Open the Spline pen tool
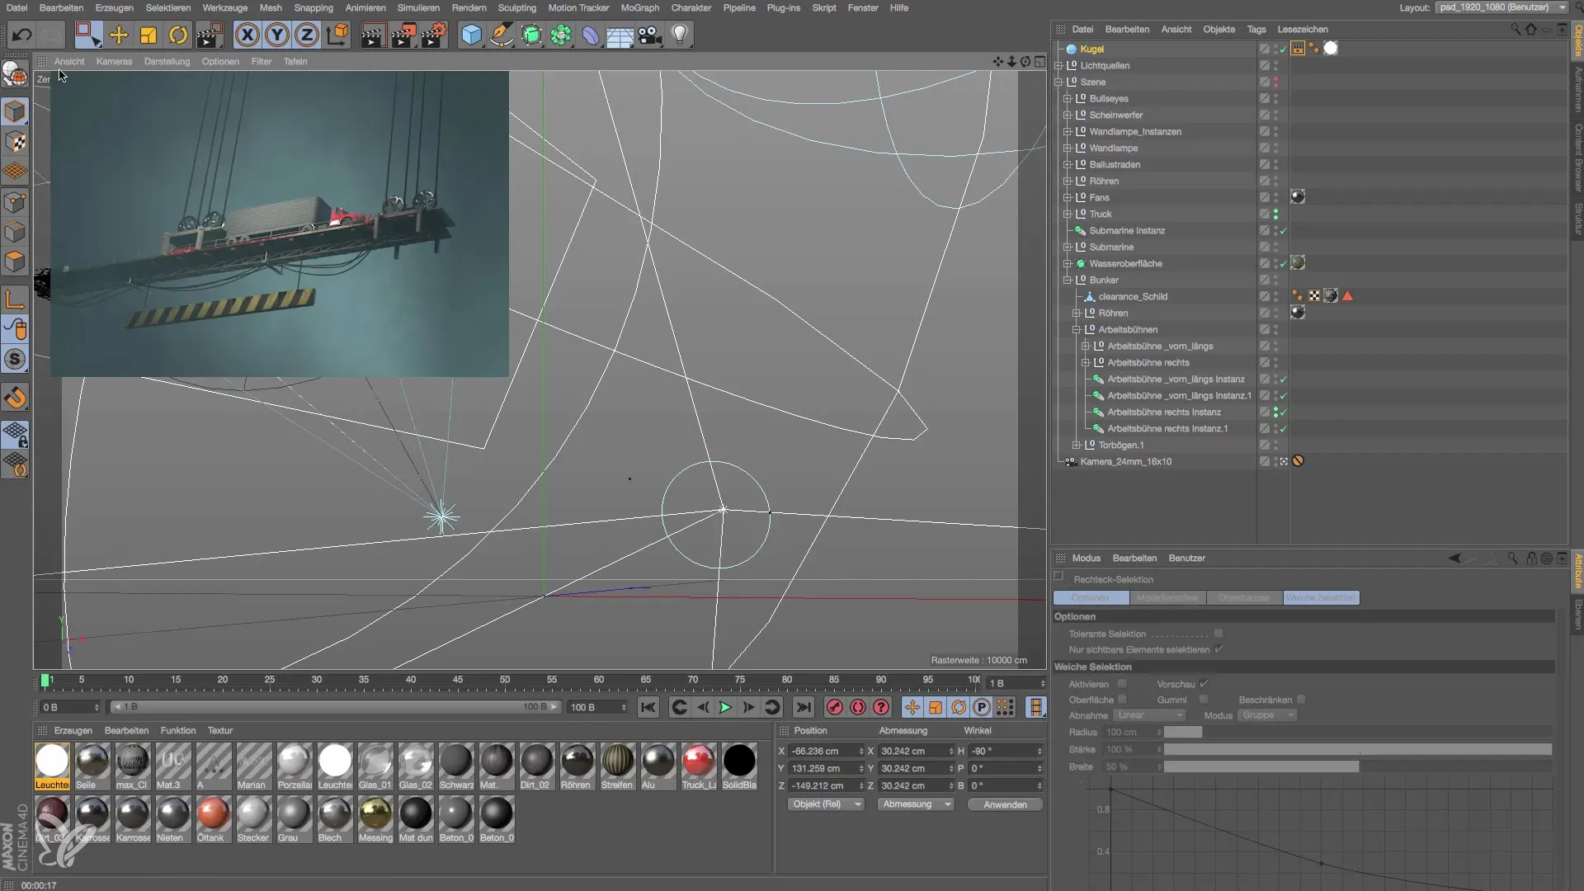 pos(502,35)
